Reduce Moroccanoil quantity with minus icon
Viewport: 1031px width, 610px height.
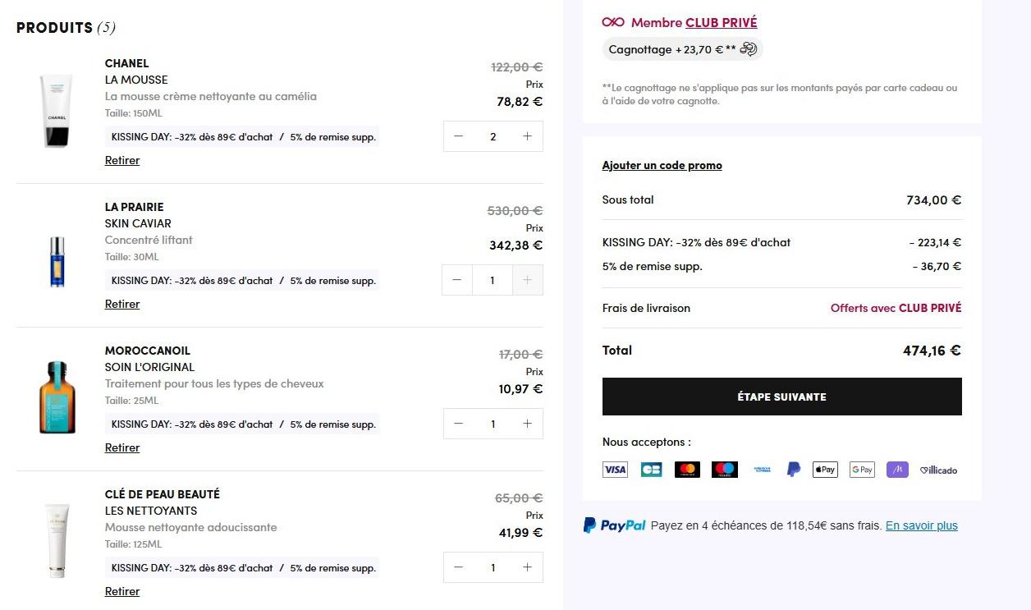pyautogui.click(x=459, y=424)
